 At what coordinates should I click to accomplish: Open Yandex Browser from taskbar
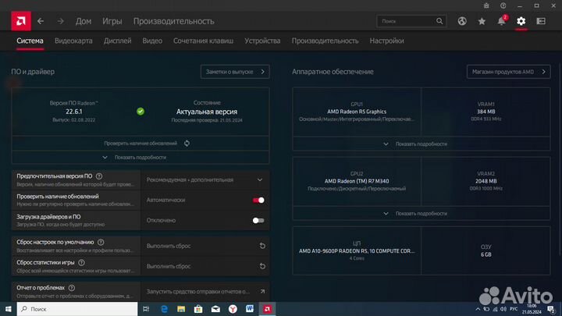[x=233, y=309]
